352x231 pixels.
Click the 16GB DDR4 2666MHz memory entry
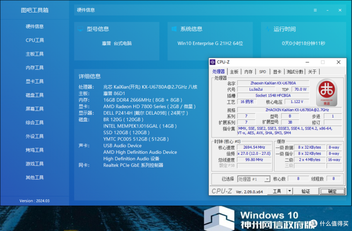pos(142,100)
